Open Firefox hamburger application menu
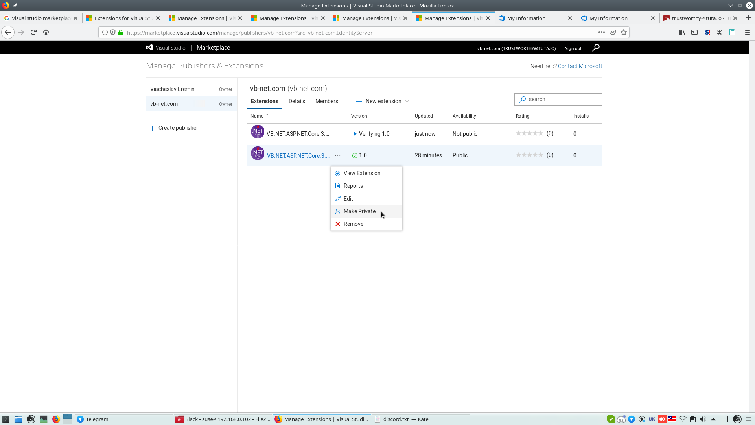This screenshot has height=425, width=755. tap(748, 33)
